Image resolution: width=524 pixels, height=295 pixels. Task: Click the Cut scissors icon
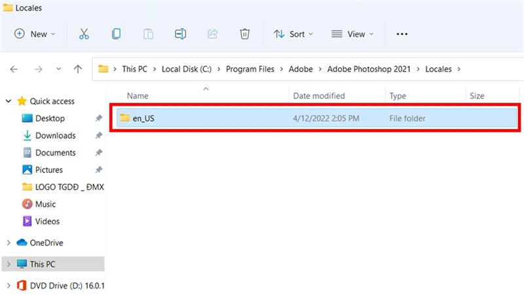pyautogui.click(x=84, y=34)
